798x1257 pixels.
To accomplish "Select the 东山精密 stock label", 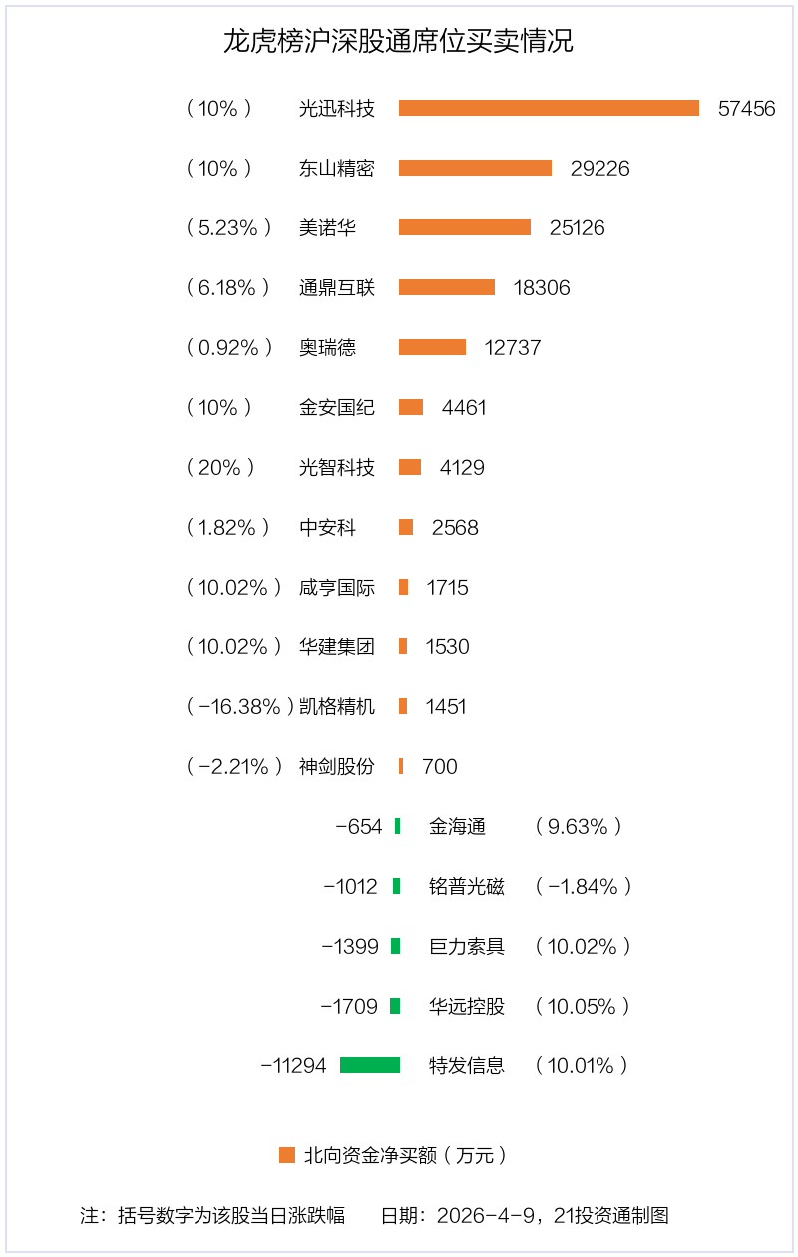I will pyautogui.click(x=337, y=168).
